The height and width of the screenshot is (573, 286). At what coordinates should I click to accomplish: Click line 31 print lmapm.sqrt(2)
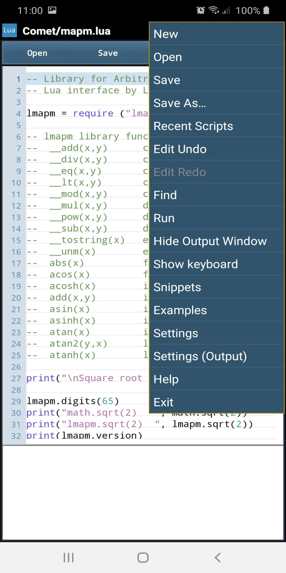click(x=140, y=424)
